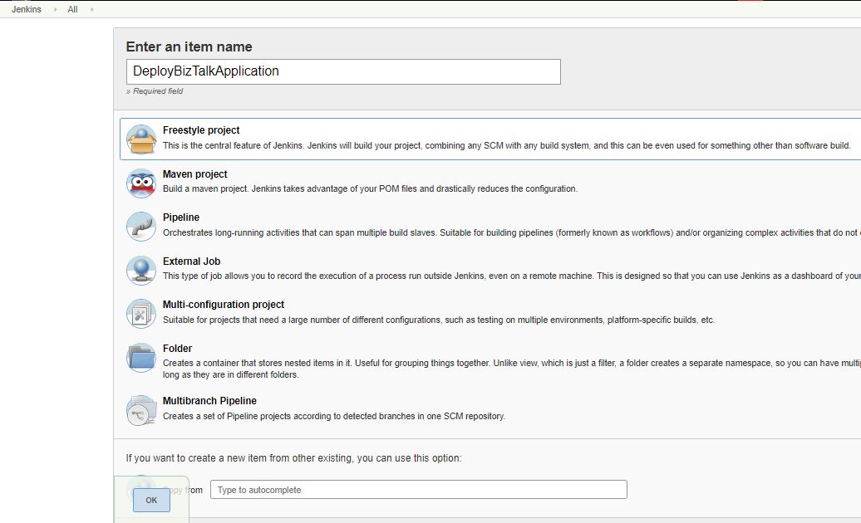Select the Pipeline item type title
The height and width of the screenshot is (523, 861).
(181, 218)
